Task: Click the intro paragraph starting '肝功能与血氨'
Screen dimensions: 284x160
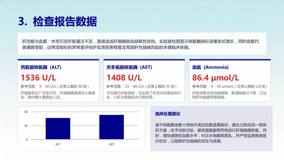Action: pyautogui.click(x=141, y=44)
